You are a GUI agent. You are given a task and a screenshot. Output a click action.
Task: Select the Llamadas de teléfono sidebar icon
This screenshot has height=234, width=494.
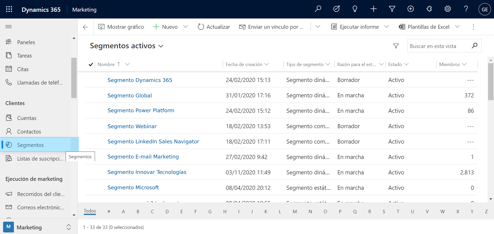pyautogui.click(x=9, y=82)
